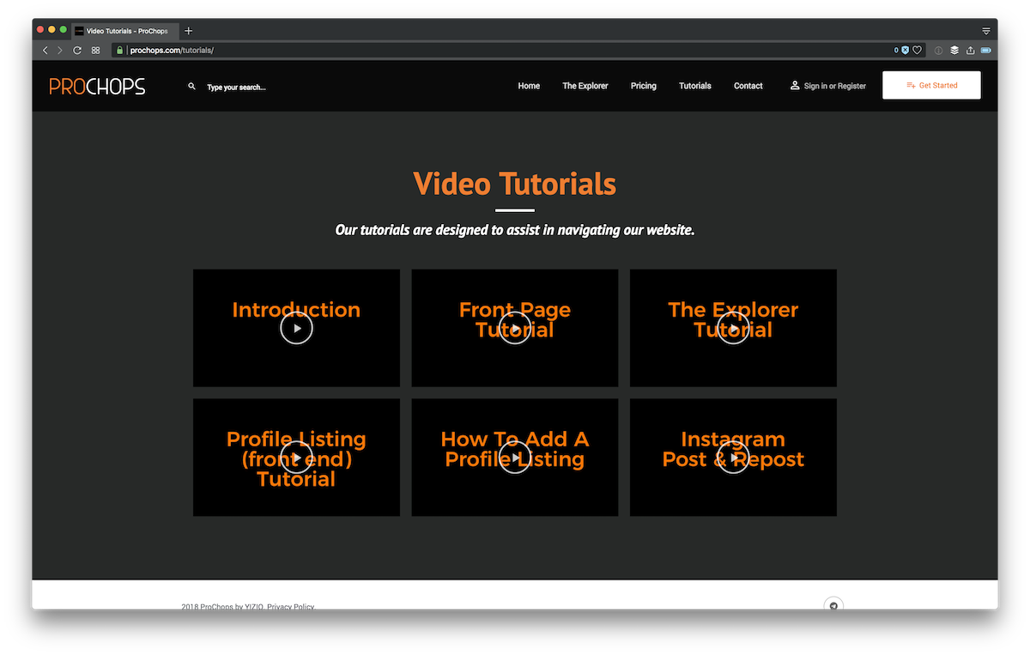Click the stacked layers extension icon in toolbar

tap(954, 50)
